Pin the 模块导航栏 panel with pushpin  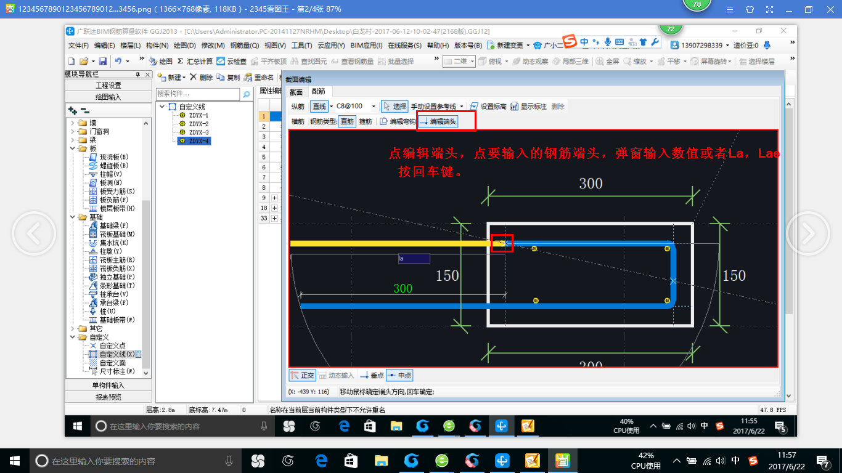pos(137,75)
